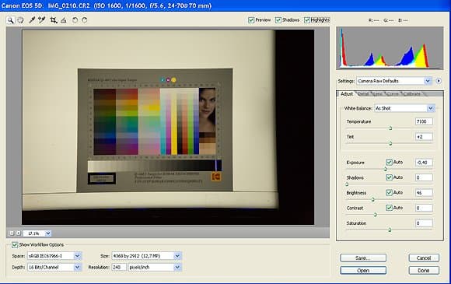451x284 pixels.
Task: Open the resolution units dropdown (pixels/inch)
Action: point(155,268)
